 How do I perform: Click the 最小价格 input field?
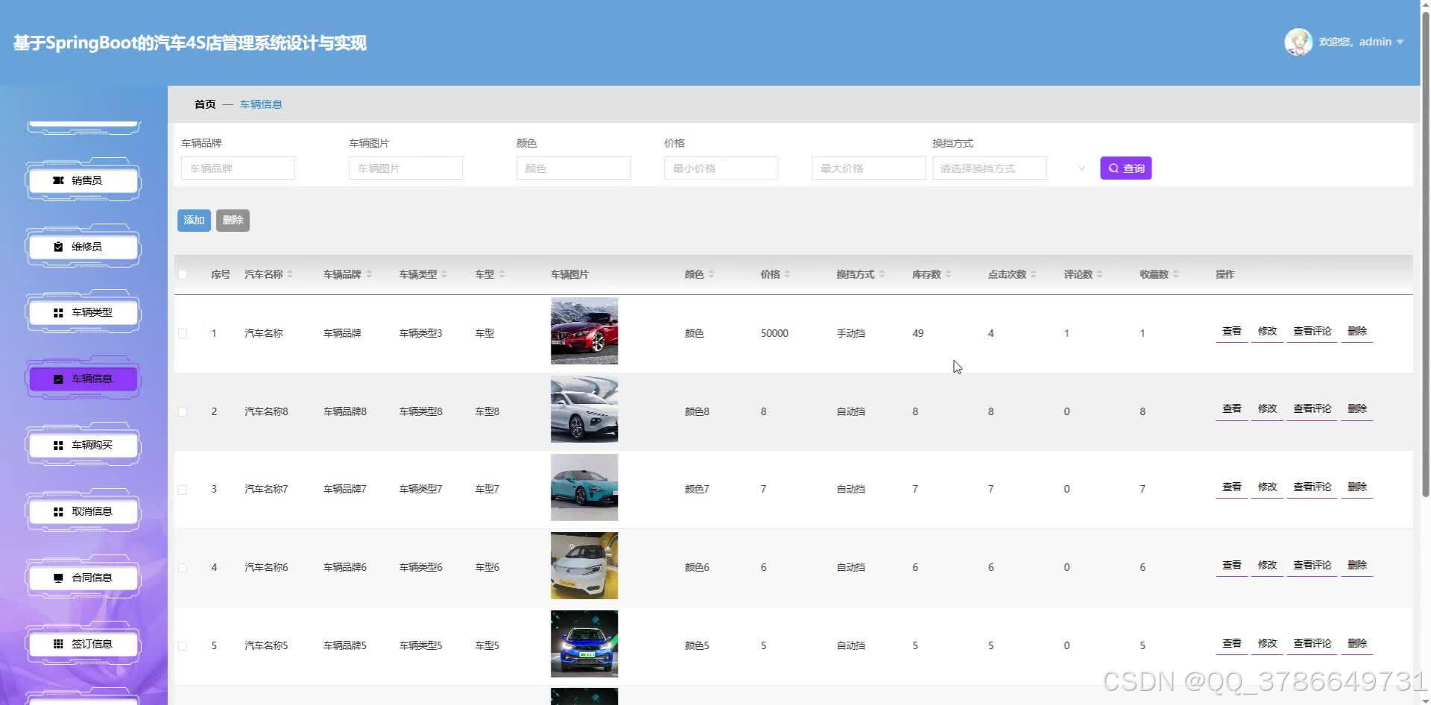coord(721,168)
